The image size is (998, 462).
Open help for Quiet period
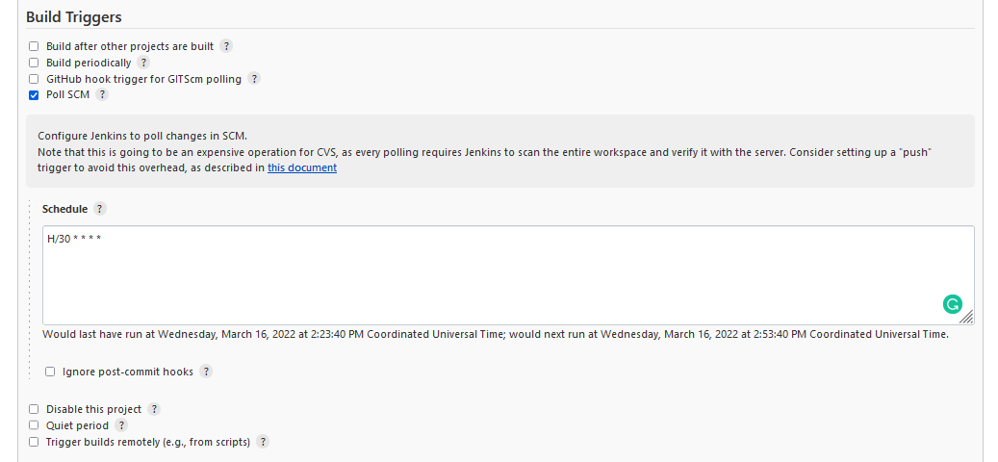121,425
